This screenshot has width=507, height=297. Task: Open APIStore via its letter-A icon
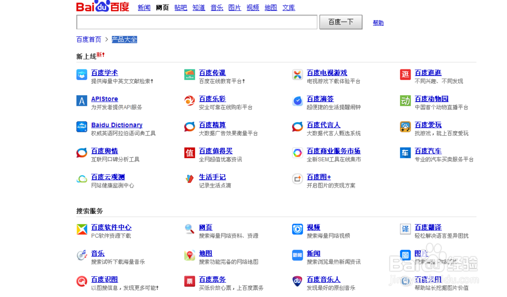[82, 100]
